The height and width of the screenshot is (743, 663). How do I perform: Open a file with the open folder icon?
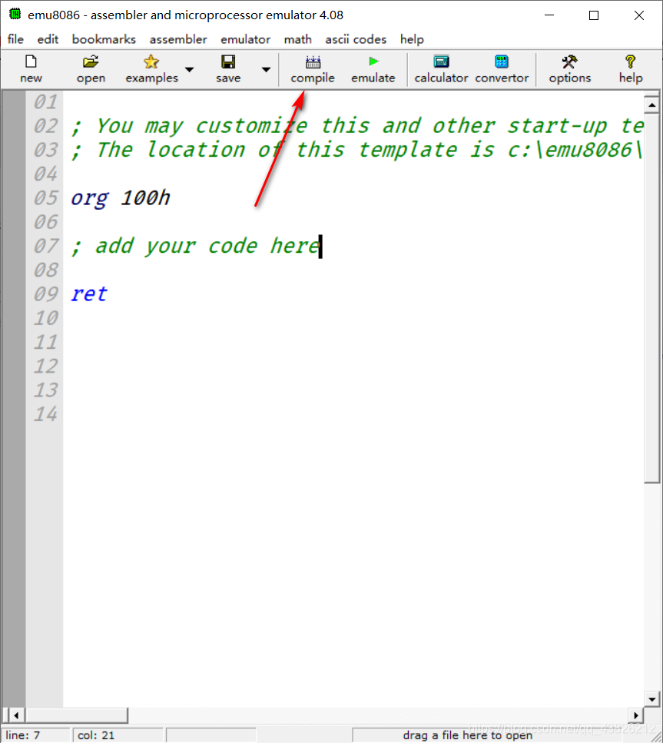click(91, 69)
